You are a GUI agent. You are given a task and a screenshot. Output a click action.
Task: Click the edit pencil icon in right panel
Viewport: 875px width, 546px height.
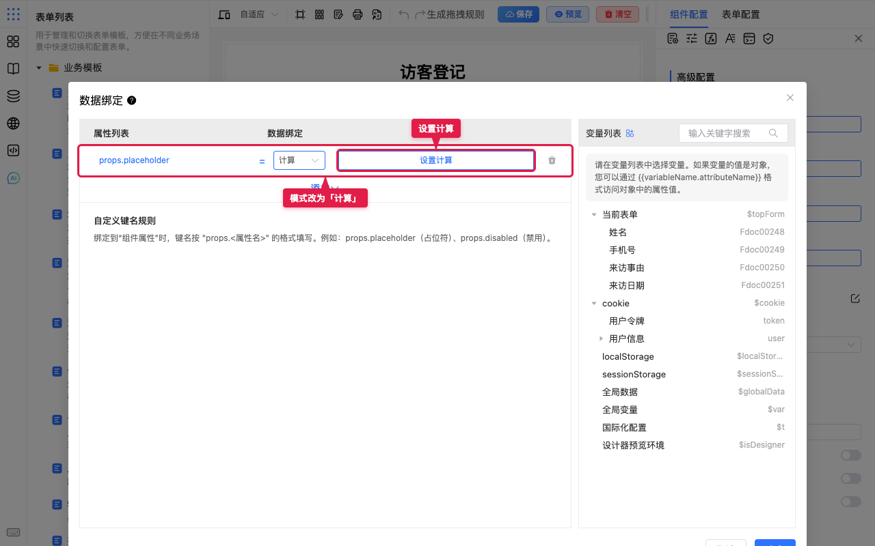(x=855, y=298)
